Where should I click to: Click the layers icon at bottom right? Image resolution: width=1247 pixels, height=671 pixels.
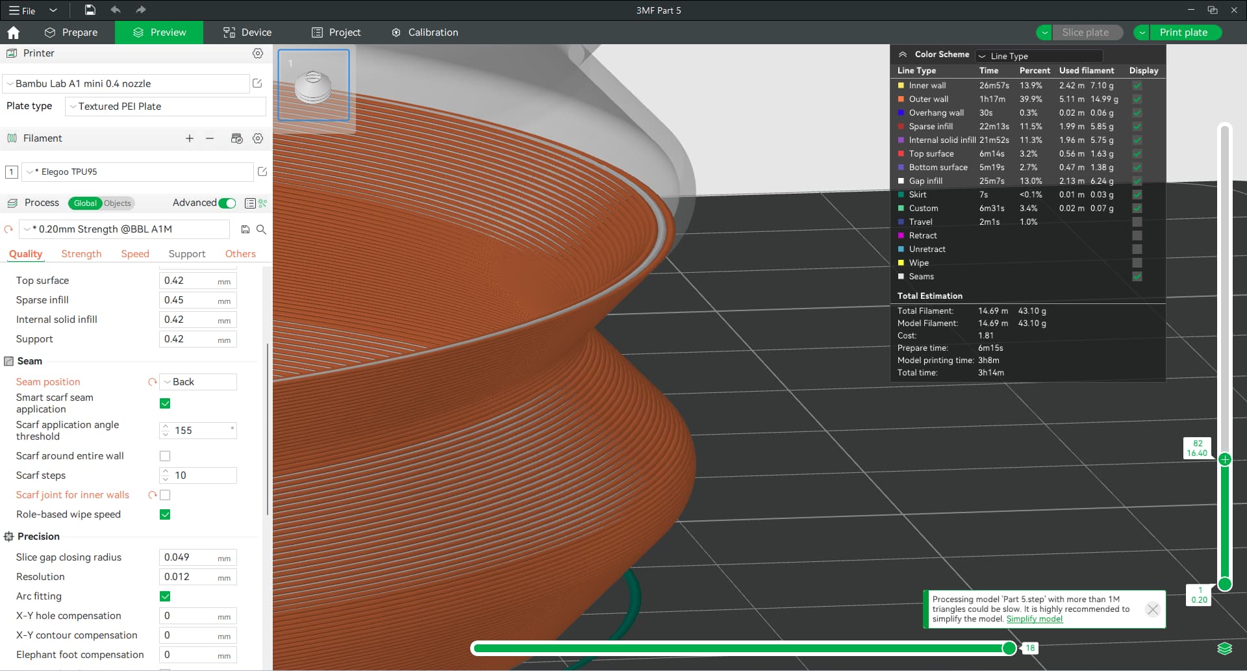[x=1224, y=648]
